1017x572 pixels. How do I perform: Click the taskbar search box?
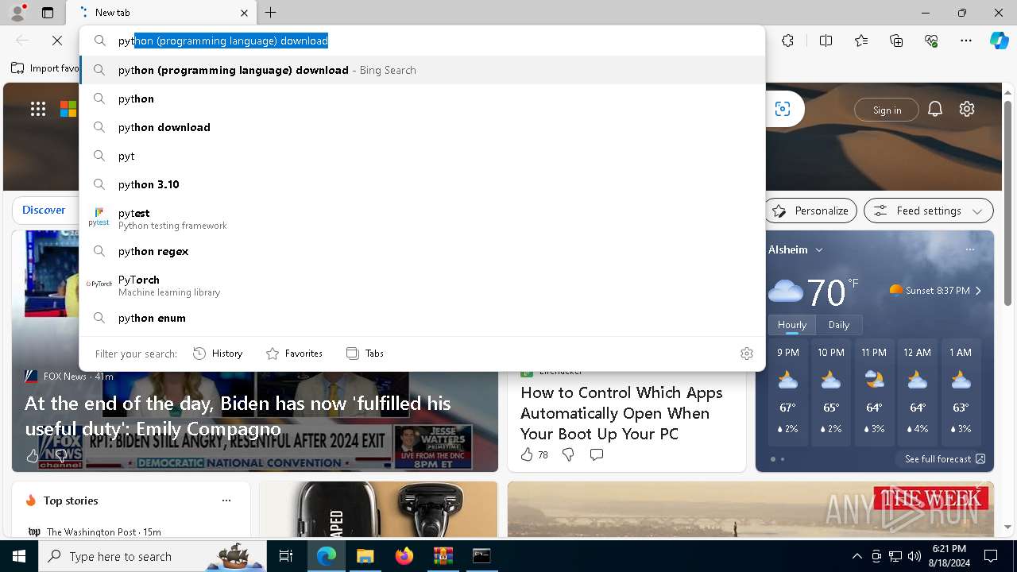[x=153, y=556]
